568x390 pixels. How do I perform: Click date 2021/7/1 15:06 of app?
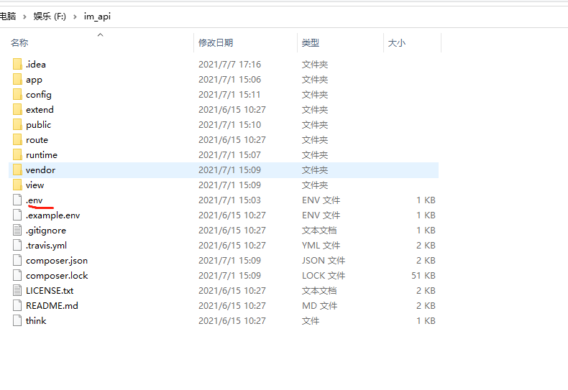click(229, 79)
